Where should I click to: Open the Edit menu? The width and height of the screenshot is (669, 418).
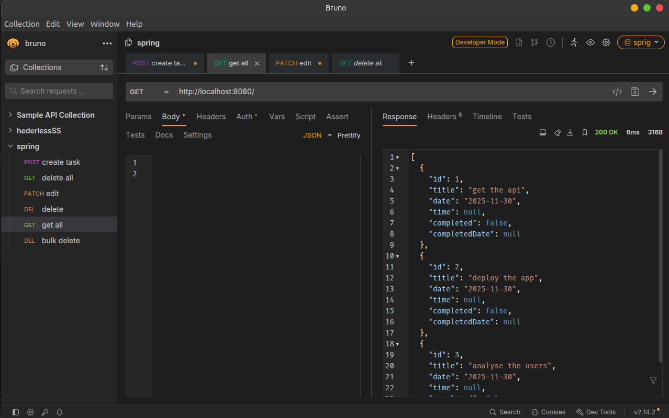pos(53,24)
